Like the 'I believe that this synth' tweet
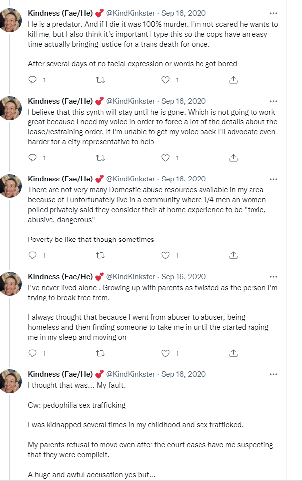Image resolution: width=302 pixels, height=481 pixels. pos(166,158)
